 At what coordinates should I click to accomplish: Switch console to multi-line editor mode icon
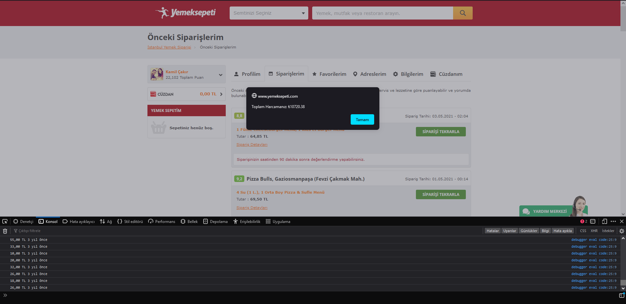point(622,295)
